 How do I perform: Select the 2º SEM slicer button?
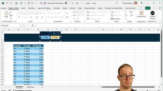pyautogui.click(x=55, y=37)
